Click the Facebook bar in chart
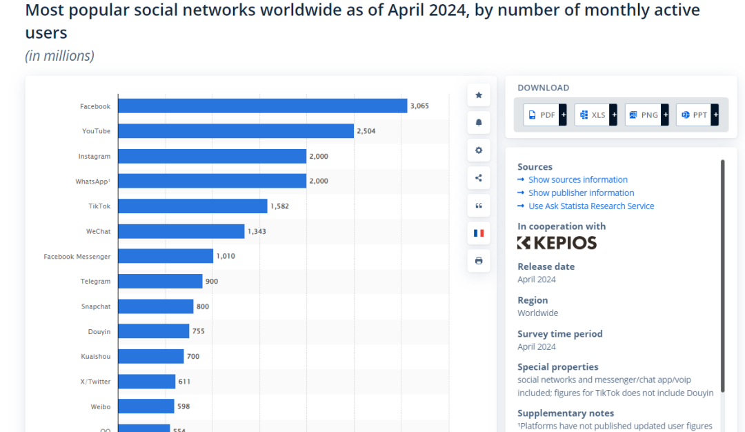This screenshot has height=432, width=745. click(x=263, y=106)
